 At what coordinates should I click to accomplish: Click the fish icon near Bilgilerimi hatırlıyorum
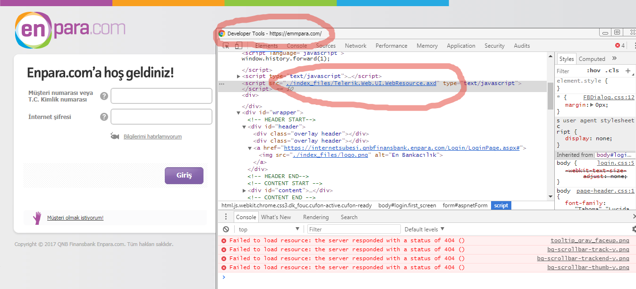pos(115,136)
